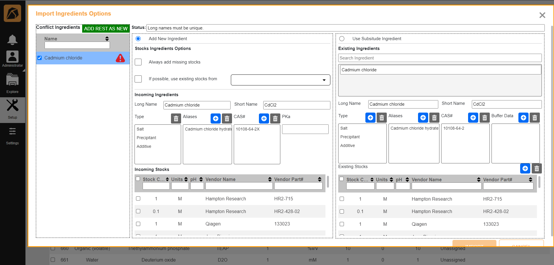Open the Settings sliders icon
554x265 pixels.
(12, 131)
